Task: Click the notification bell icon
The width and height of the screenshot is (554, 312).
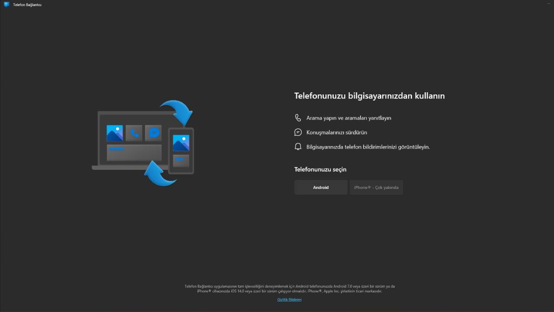Action: (x=298, y=146)
